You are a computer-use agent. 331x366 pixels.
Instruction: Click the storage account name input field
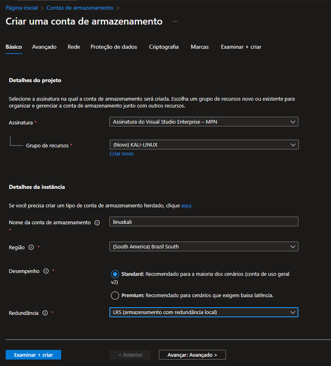[204, 221]
